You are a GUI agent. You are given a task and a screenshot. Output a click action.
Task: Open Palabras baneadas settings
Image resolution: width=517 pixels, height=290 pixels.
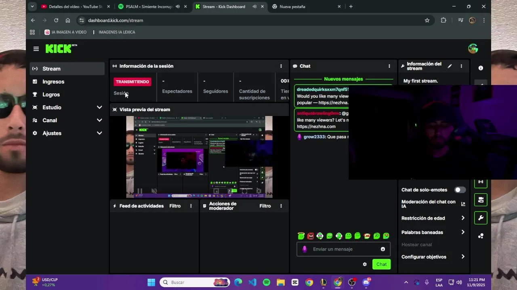[433, 232]
